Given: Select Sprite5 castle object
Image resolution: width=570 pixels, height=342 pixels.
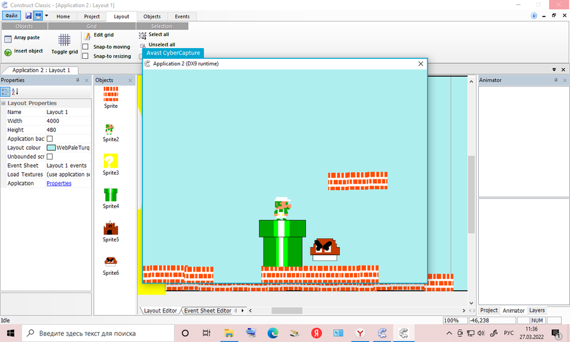Looking at the screenshot, I should click(110, 232).
